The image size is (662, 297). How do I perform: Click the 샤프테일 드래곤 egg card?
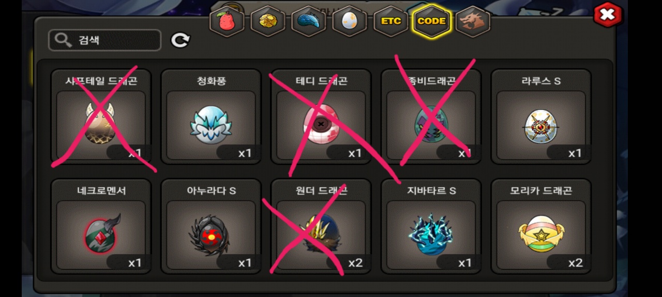pos(101,117)
